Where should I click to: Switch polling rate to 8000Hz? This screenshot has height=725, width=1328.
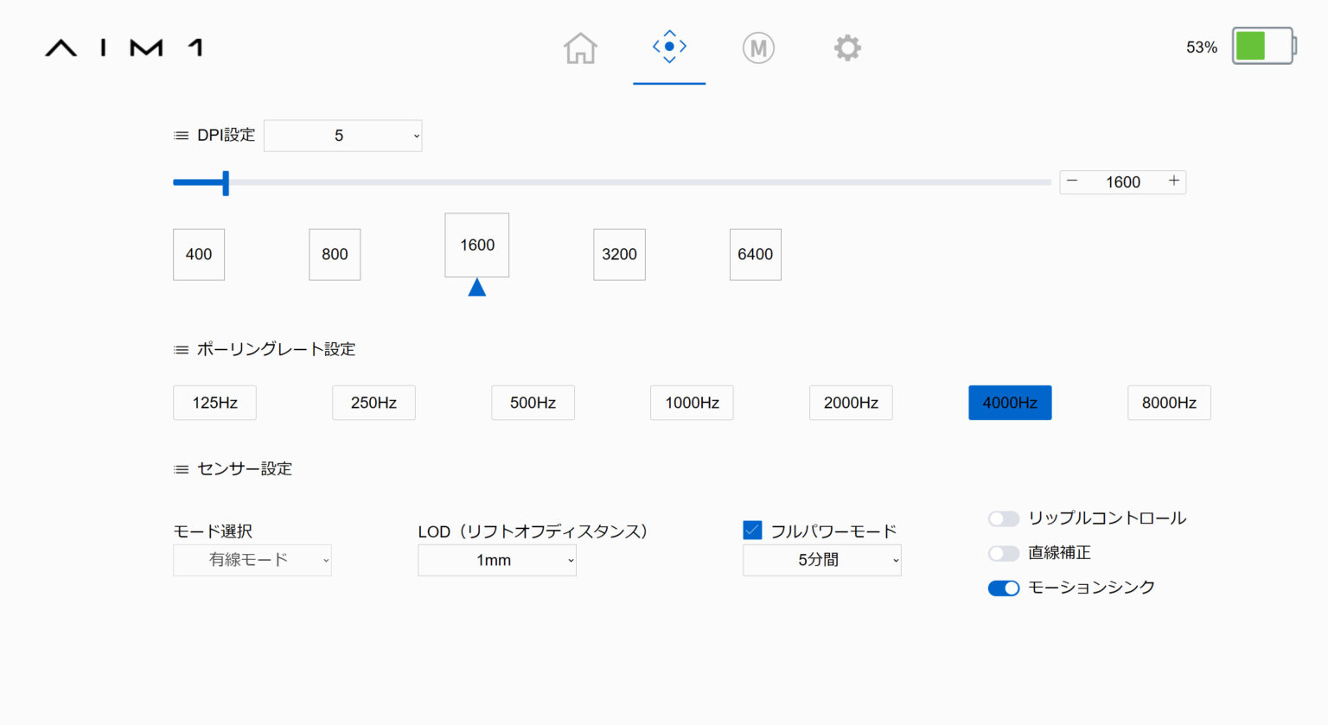tap(1168, 403)
